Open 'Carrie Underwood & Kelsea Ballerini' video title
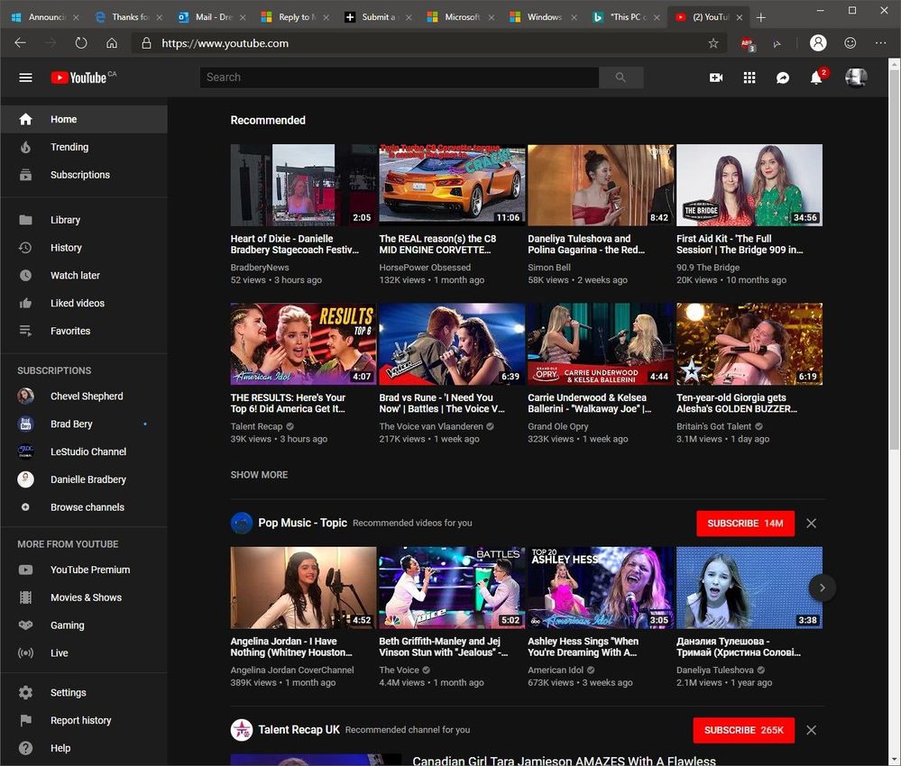The image size is (901, 766). point(590,403)
